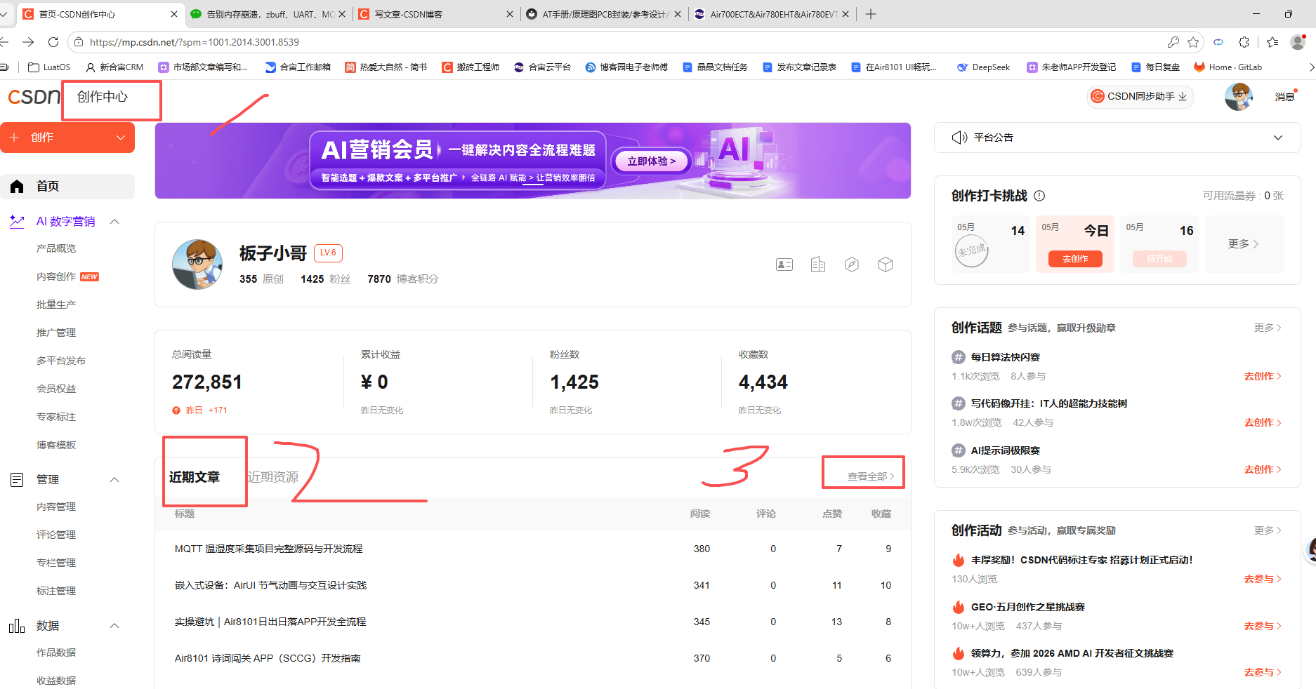Open 内容创作 NEW in the sidebar

tap(67, 276)
